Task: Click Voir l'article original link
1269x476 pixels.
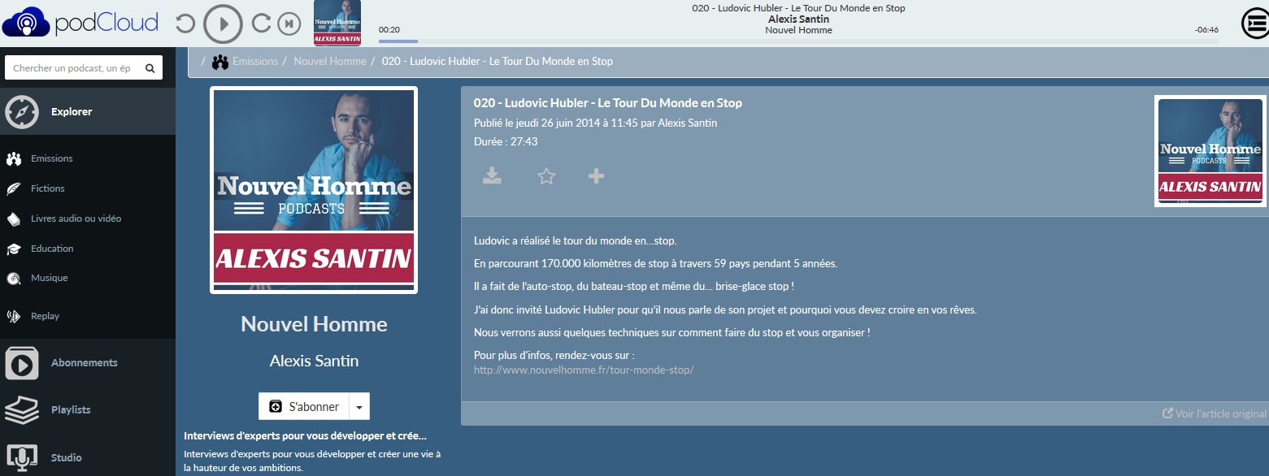Action: [x=1215, y=413]
